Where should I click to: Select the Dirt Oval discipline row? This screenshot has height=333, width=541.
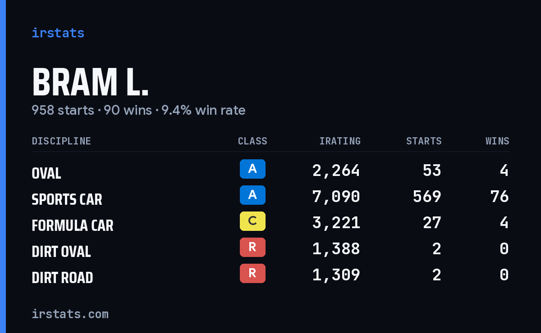tap(270, 248)
